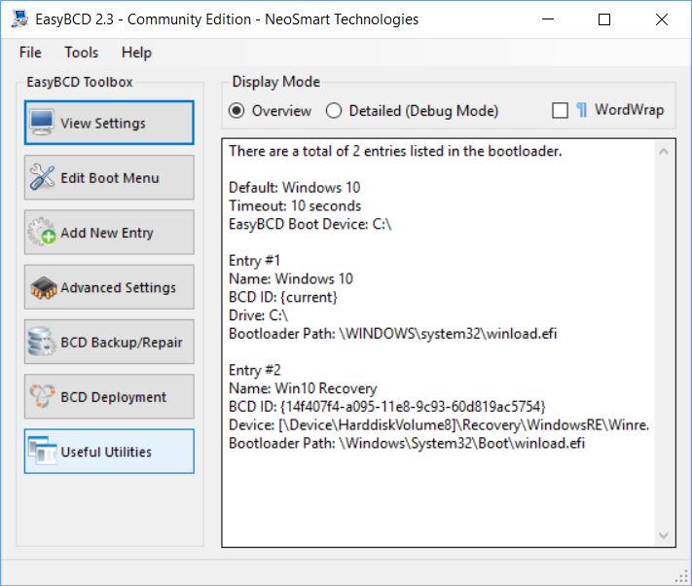Click the gear-plus icon on Add New Entry
The image size is (692, 586).
tap(43, 232)
